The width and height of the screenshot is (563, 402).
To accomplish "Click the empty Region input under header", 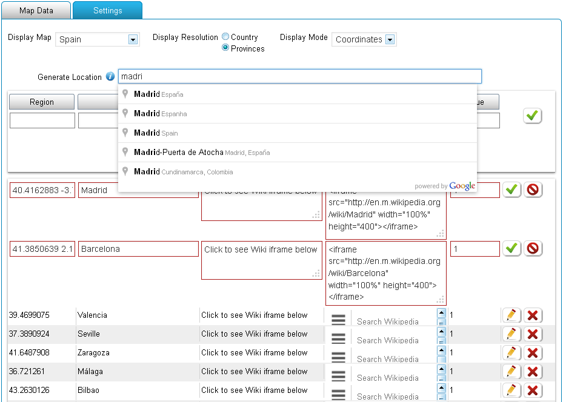I will click(42, 120).
